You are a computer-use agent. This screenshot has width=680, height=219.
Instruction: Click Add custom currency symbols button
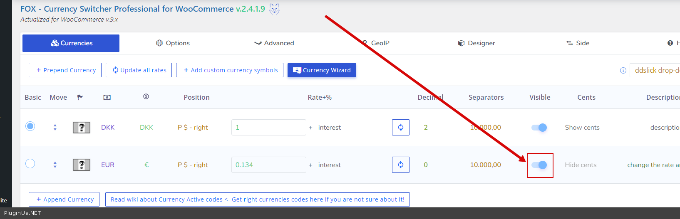coord(230,70)
